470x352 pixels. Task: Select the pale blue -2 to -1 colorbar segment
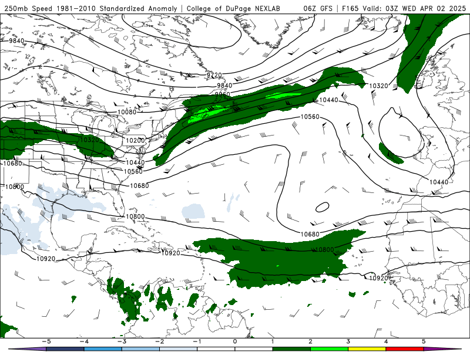point(179,349)
